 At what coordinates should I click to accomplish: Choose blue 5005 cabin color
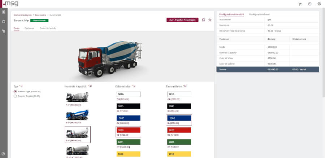(x=128, y=118)
